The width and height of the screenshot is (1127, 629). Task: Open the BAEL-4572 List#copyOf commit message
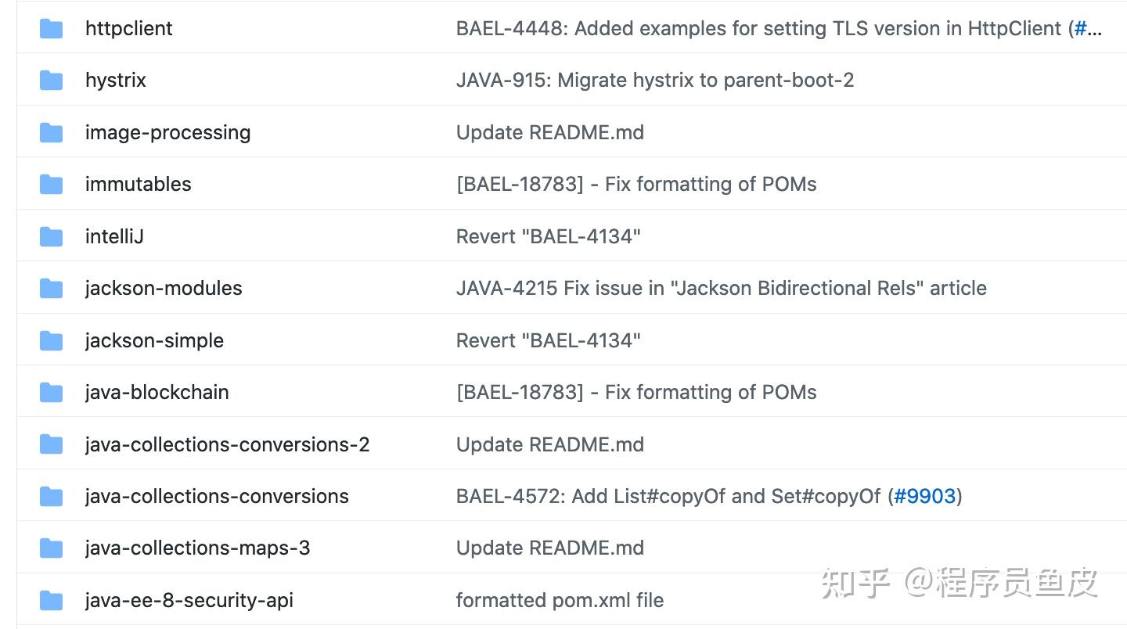[668, 497]
